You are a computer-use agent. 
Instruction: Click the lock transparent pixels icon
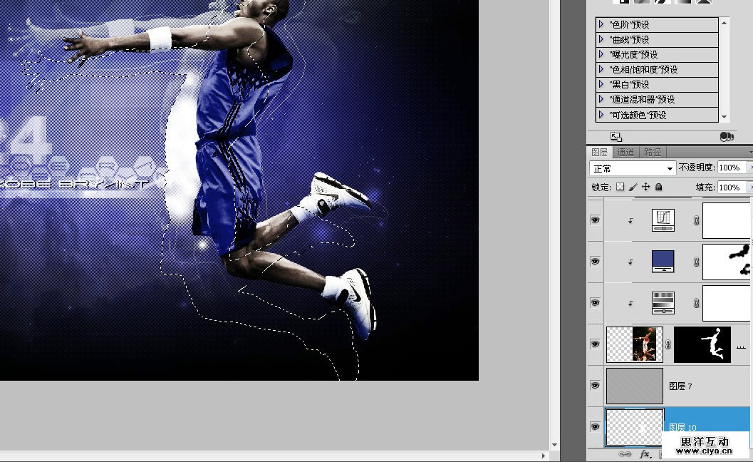tap(620, 187)
